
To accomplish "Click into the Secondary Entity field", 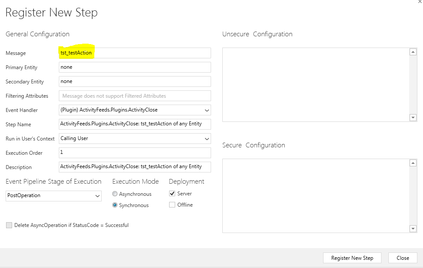I will [135, 81].
